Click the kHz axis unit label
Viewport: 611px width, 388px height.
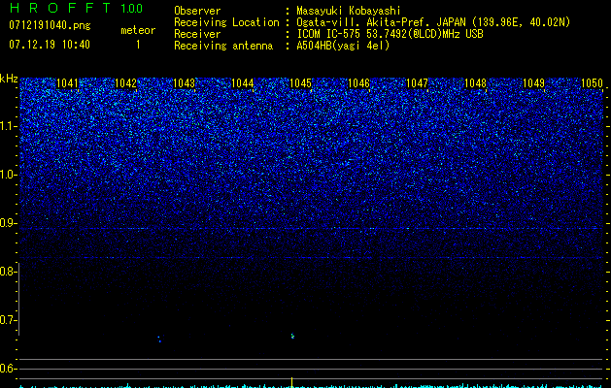(x=9, y=79)
